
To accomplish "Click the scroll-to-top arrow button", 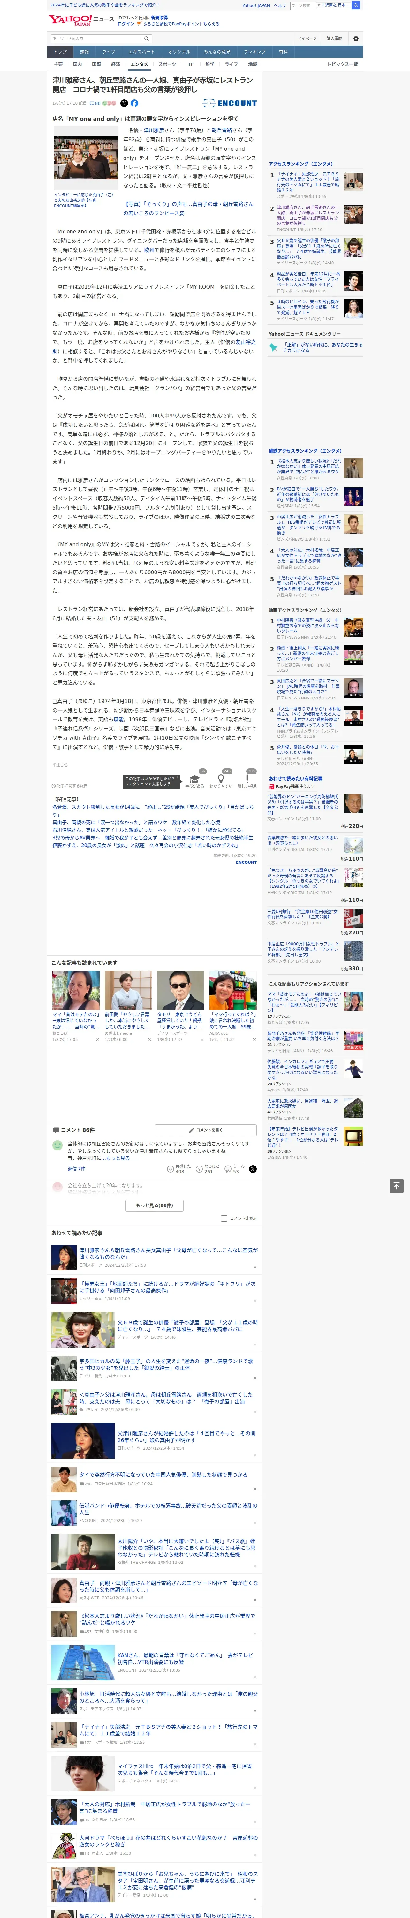I will coord(397,1186).
